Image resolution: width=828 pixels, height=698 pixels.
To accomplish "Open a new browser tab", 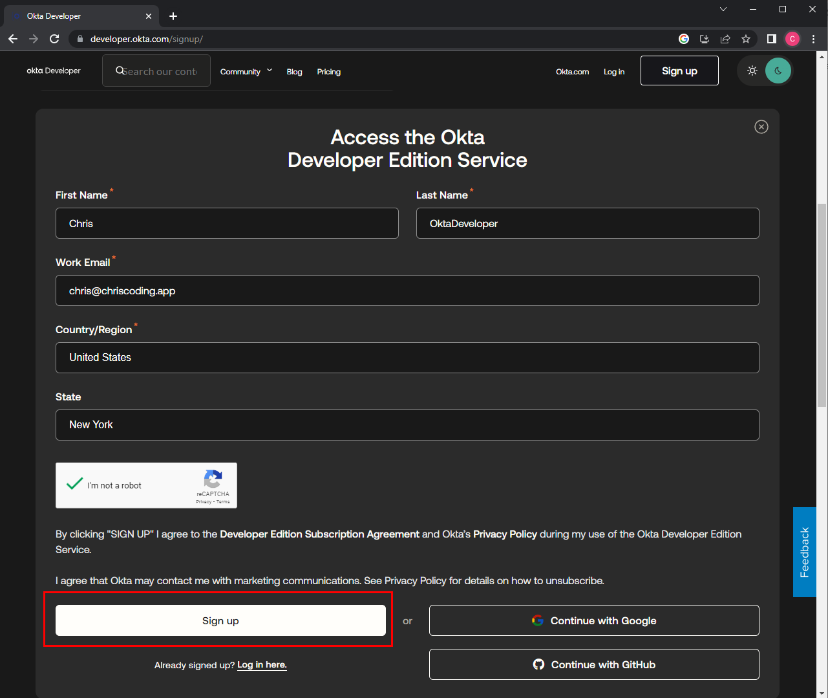I will [173, 16].
